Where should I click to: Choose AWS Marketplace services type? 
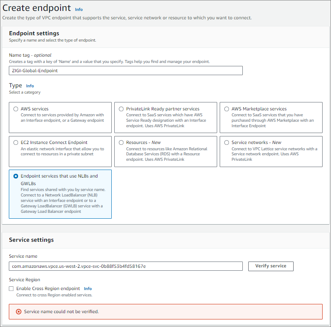226,109
